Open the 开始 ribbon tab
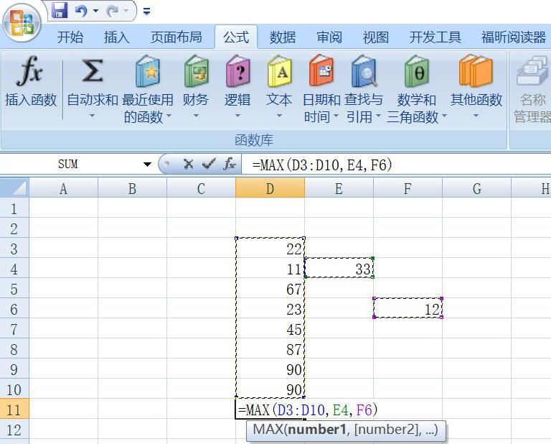Viewport: 551px width, 444px height. [70, 37]
